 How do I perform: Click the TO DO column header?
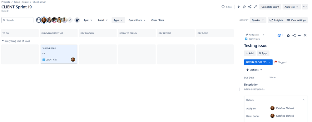tap(20, 33)
